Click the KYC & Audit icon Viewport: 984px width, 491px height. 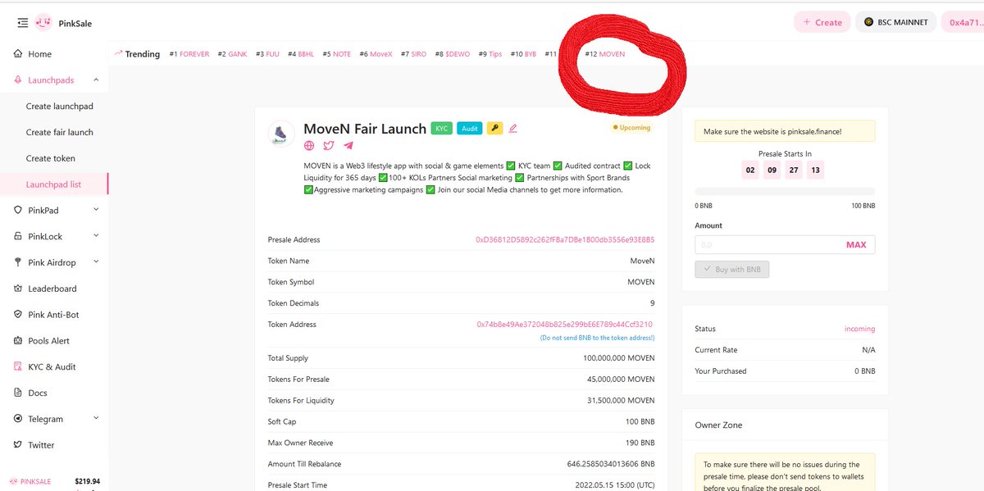[20, 367]
